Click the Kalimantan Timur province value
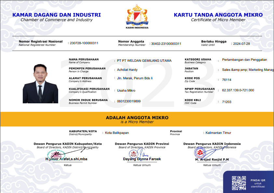This screenshot has width=274, height=193. 218,133
